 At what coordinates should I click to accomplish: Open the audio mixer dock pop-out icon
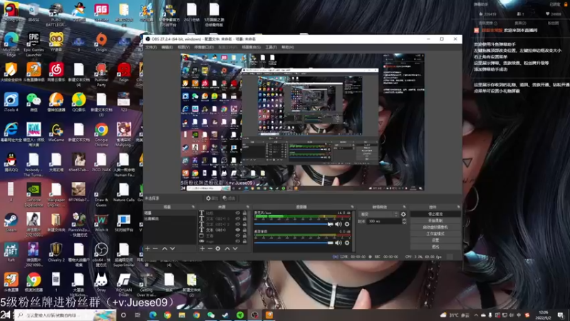coord(352,207)
